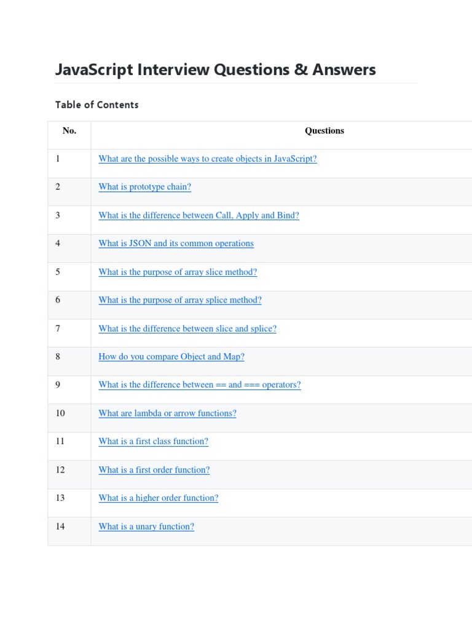Screen dimensions: 472x630
Task: Open the array slice method purpose link
Action: [x=178, y=272]
